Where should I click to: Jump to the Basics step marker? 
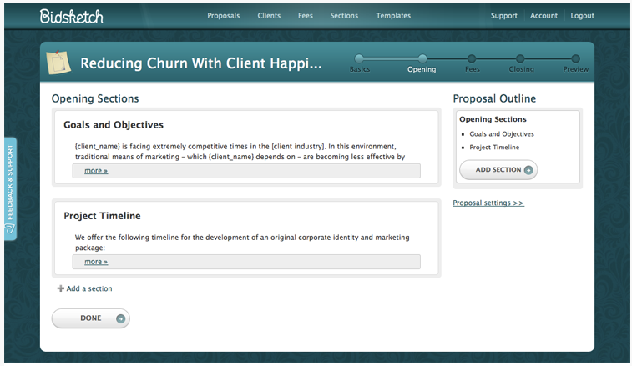point(359,59)
